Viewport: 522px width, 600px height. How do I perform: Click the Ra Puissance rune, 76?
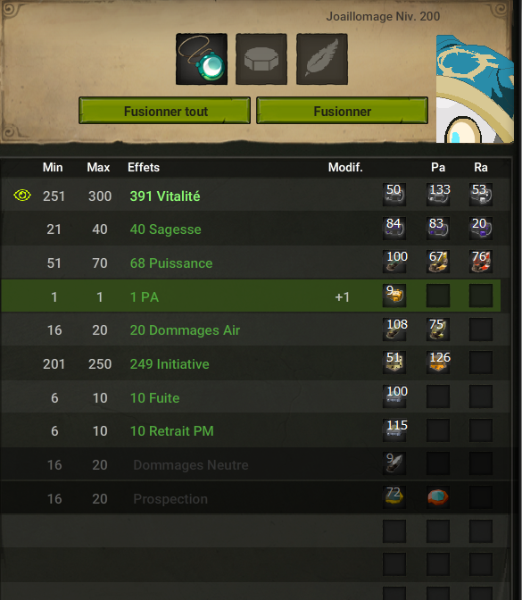pyautogui.click(x=481, y=262)
